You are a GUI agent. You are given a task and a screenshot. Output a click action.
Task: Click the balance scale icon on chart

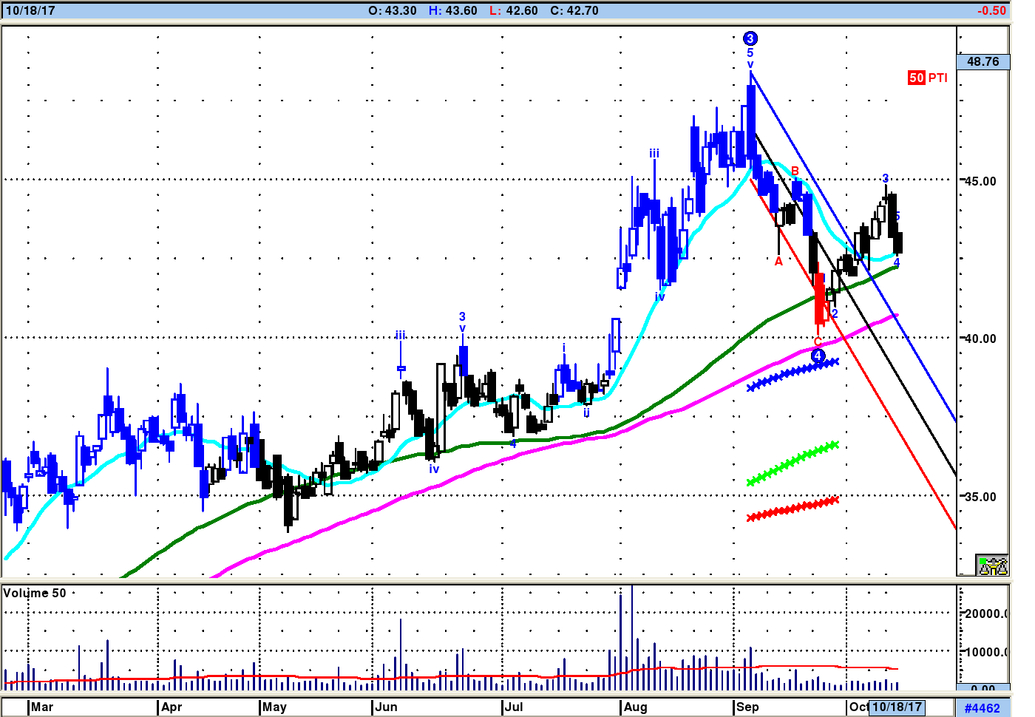[992, 565]
